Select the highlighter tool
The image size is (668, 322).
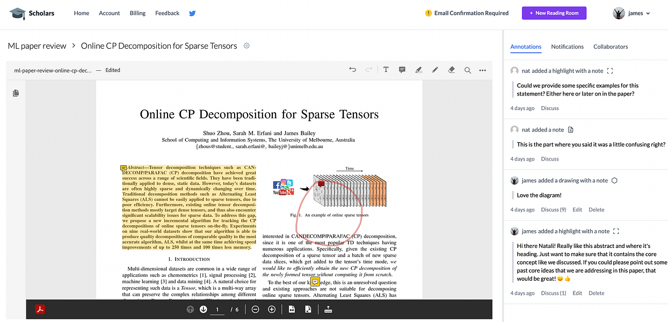click(x=418, y=70)
